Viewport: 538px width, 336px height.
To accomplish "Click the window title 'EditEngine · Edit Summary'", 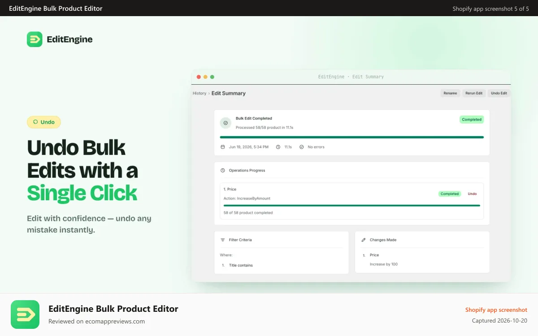I will point(351,77).
